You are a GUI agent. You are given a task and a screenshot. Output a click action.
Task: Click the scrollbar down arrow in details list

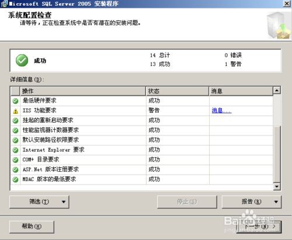[277, 186]
